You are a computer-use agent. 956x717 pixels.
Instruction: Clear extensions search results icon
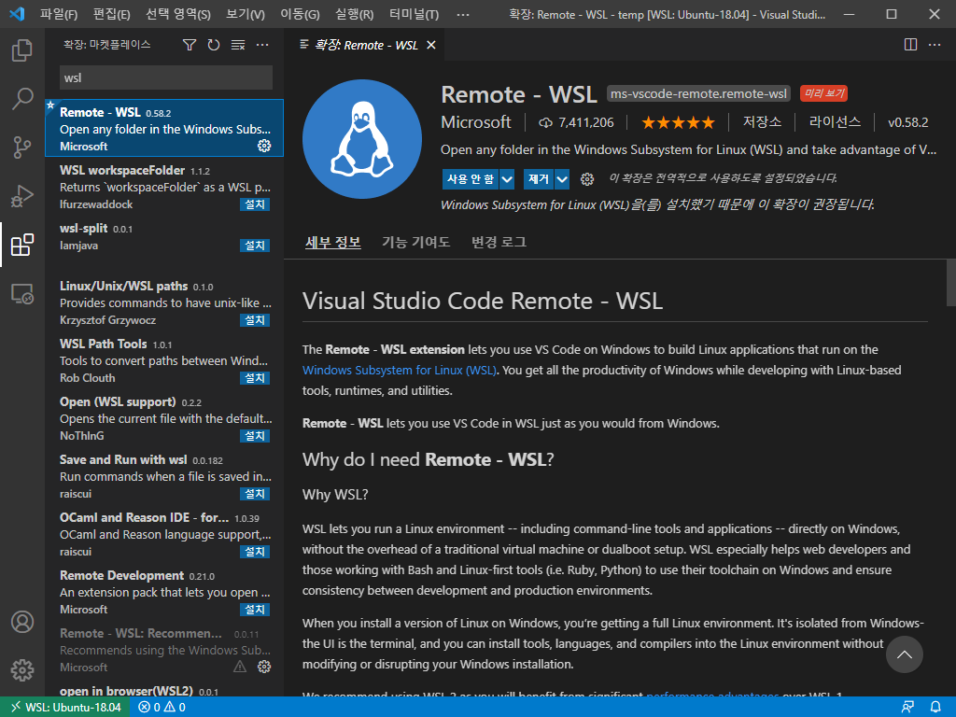(x=238, y=45)
